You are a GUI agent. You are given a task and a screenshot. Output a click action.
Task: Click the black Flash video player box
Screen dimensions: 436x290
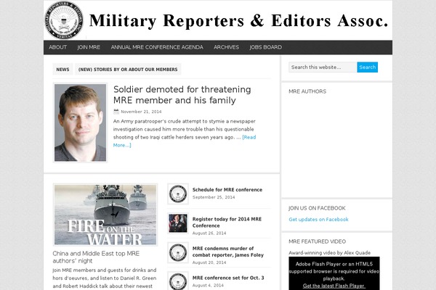click(334, 273)
